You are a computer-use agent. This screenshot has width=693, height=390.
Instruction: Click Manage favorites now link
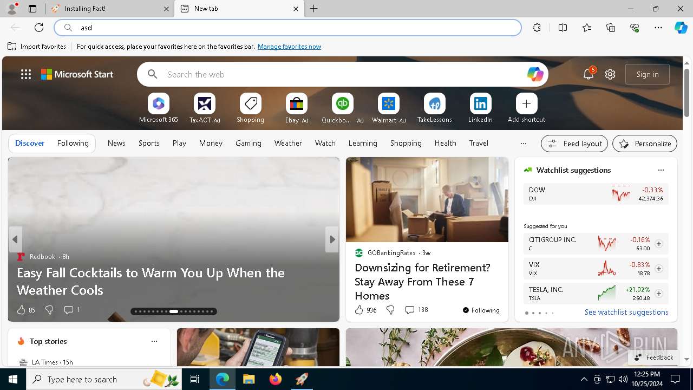tap(289, 47)
